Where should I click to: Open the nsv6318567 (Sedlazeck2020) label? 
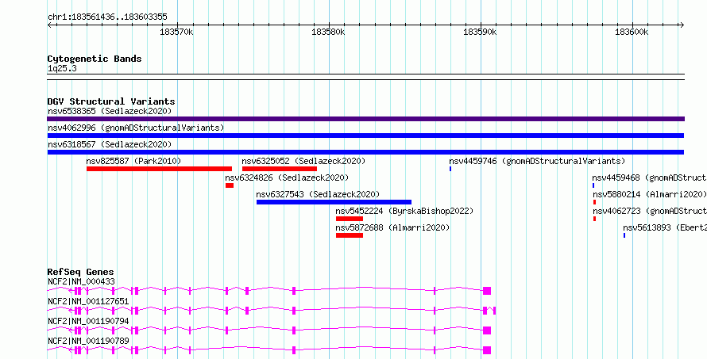pos(110,144)
